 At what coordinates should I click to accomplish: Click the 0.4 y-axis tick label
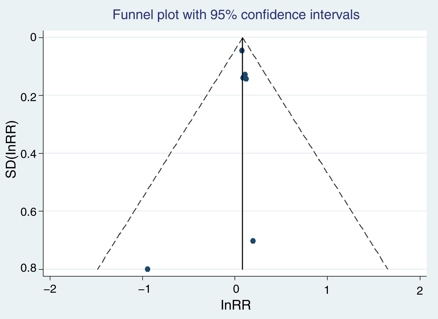[x=28, y=154]
